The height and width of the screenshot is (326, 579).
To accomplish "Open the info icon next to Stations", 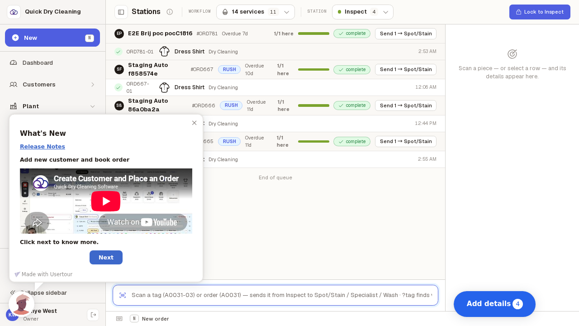I will [x=170, y=12].
